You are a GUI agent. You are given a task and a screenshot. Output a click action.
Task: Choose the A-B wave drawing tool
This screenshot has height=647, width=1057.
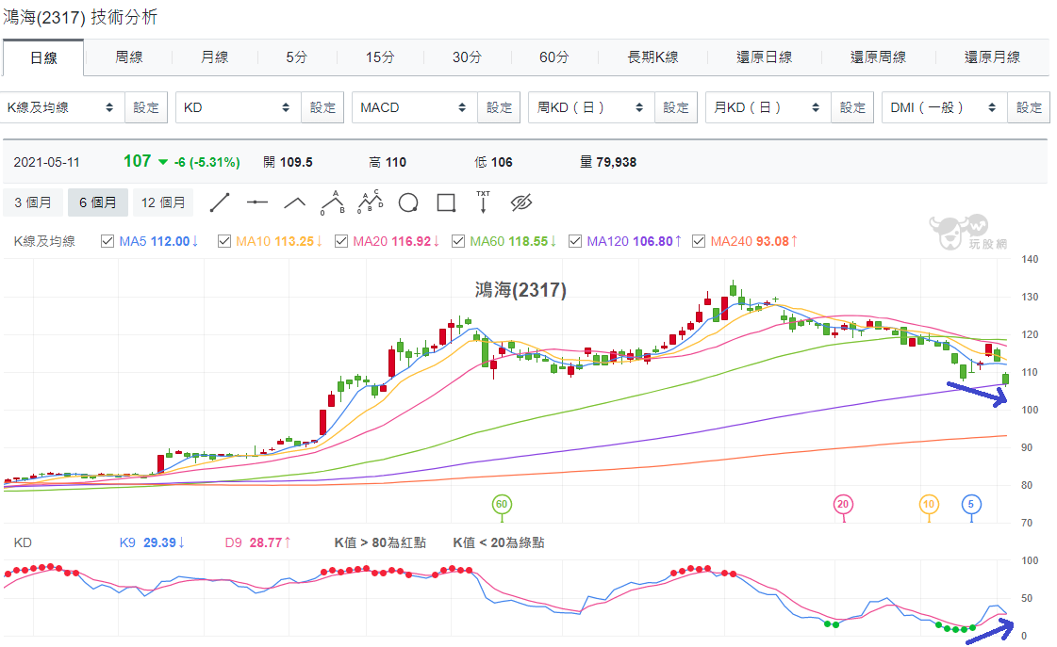tap(333, 202)
